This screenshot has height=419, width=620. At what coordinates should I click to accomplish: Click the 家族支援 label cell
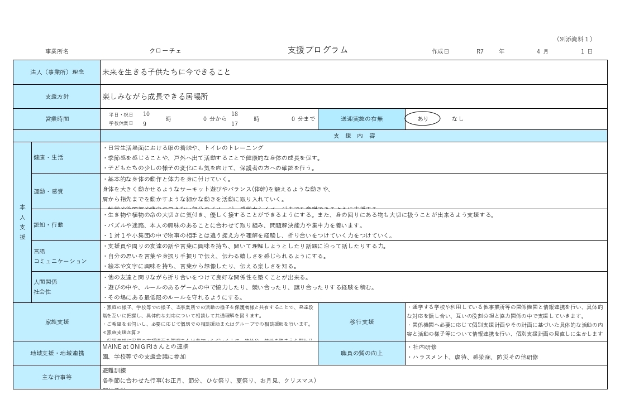click(x=57, y=322)
